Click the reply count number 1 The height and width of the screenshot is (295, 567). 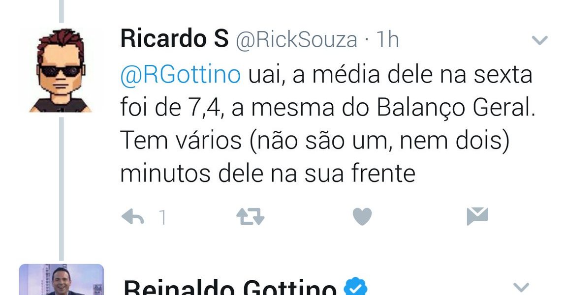163,217
